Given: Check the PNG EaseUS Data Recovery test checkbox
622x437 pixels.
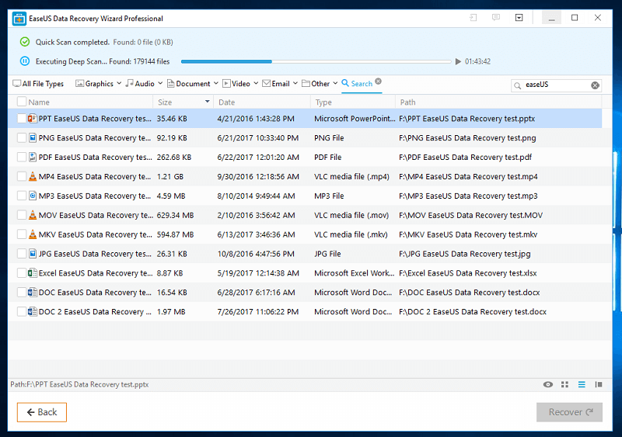Looking at the screenshot, I should click(x=22, y=138).
